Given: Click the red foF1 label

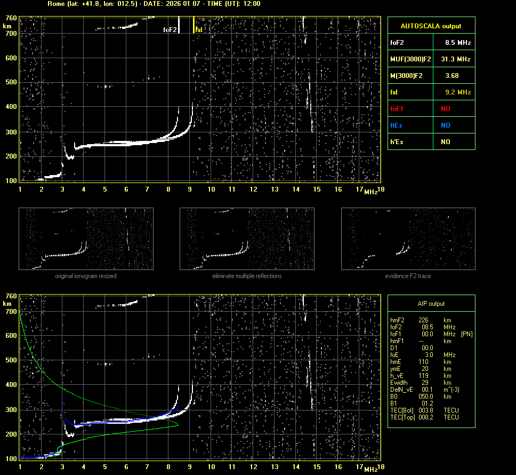Looking at the screenshot, I should (397, 109).
